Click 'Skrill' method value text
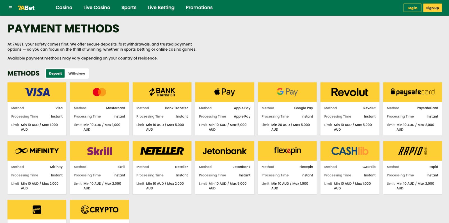The width and height of the screenshot is (449, 223). pos(121,167)
